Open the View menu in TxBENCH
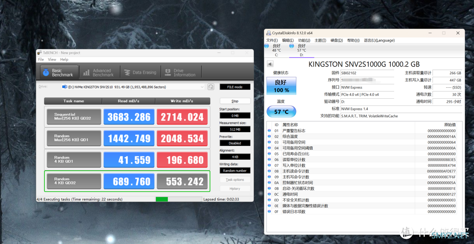474x244 pixels. tap(52, 60)
